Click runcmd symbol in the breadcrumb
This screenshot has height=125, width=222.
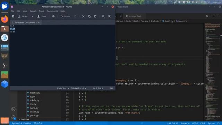click(x=182, y=21)
